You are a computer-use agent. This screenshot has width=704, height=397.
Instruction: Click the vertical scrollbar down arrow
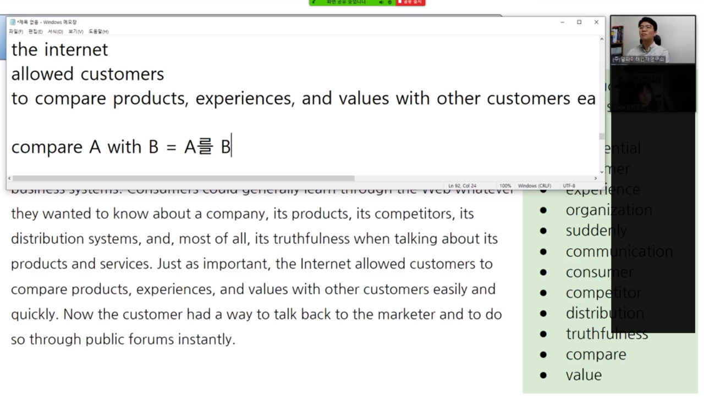coord(602,171)
